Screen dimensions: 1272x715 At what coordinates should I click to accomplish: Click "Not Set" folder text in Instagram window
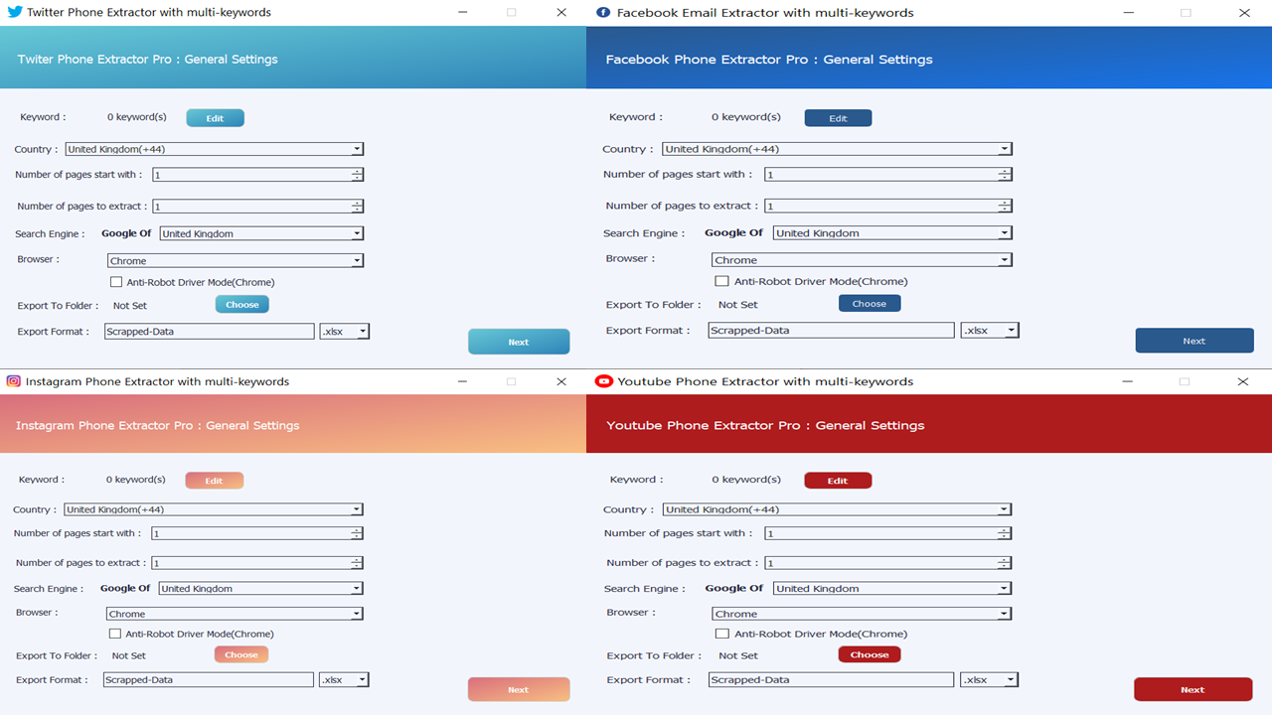point(129,655)
